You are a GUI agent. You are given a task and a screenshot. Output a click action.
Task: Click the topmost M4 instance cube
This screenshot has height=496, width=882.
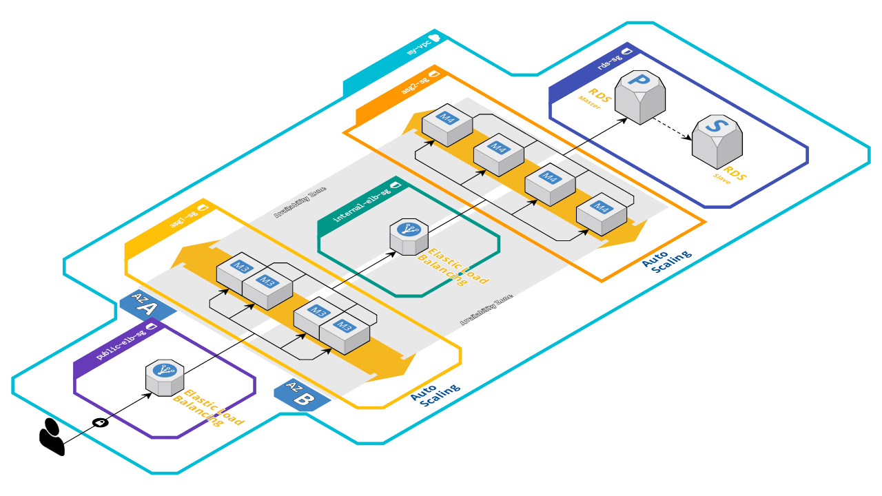447,127
